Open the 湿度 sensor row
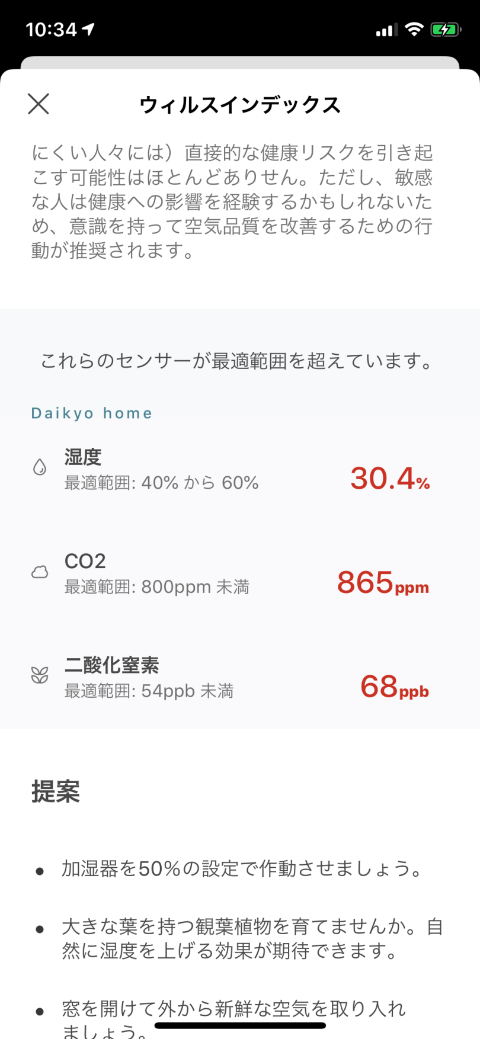The width and height of the screenshot is (480, 1039). point(240,470)
